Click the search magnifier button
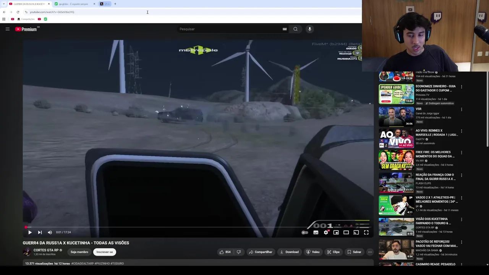The image size is (489, 275). click(x=295, y=29)
